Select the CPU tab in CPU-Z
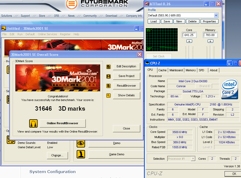The image size is (241, 178). (x=150, y=70)
